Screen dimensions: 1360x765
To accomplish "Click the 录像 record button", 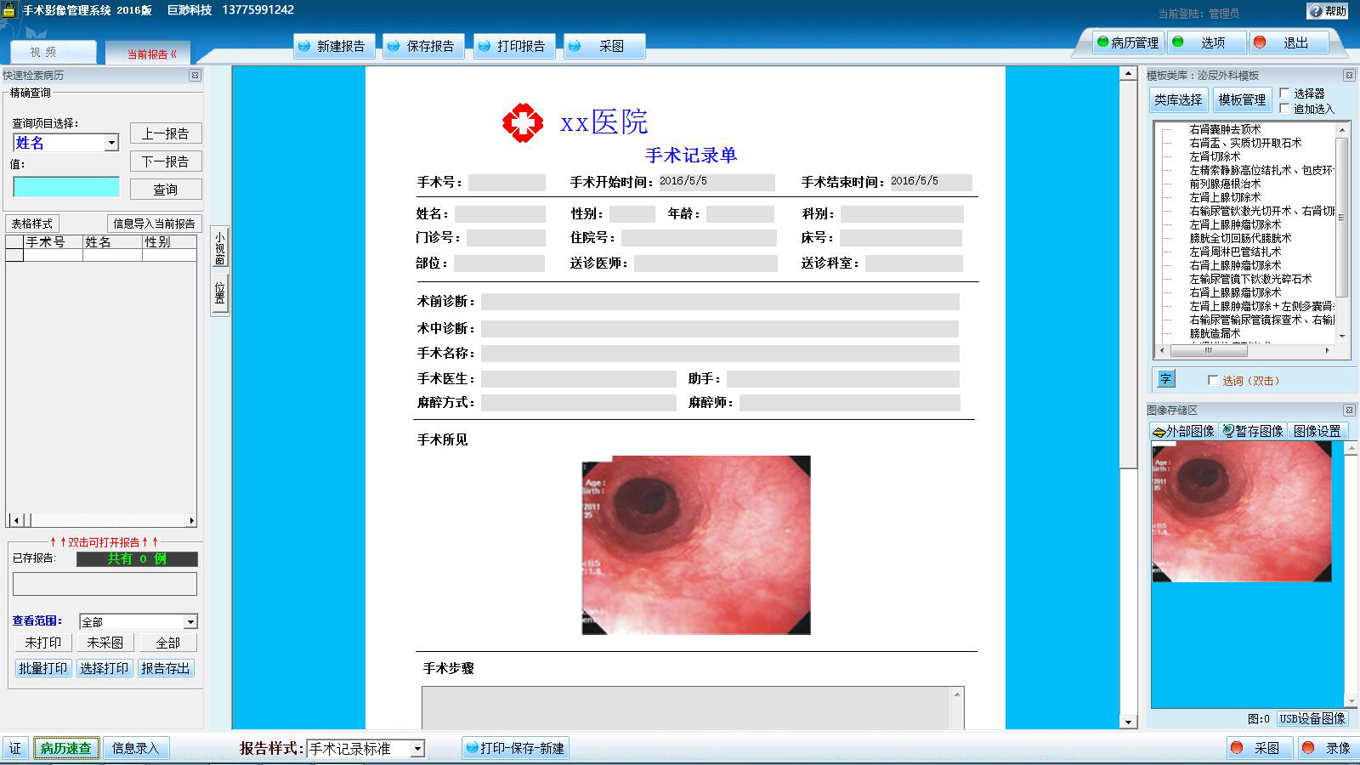I will pyautogui.click(x=1329, y=748).
